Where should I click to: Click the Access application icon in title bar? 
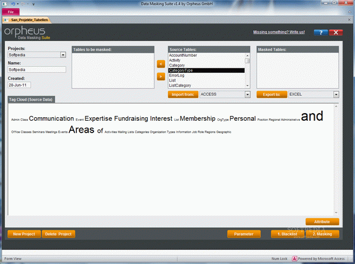coord(5,4)
